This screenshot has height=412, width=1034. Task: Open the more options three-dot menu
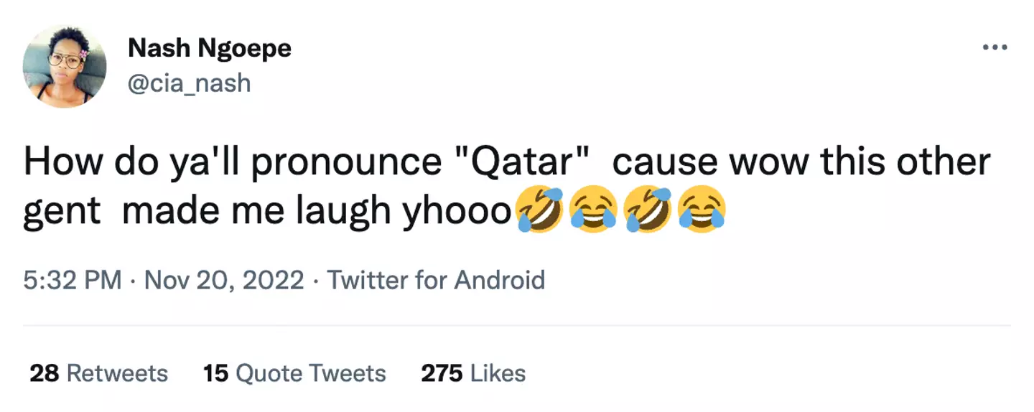995,48
